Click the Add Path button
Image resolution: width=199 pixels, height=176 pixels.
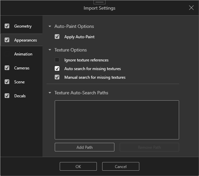click(85, 147)
